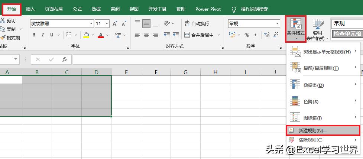The height and width of the screenshot is (159, 363).
Task: Click Merge and Center (合并后居中)
Action: pos(199,35)
